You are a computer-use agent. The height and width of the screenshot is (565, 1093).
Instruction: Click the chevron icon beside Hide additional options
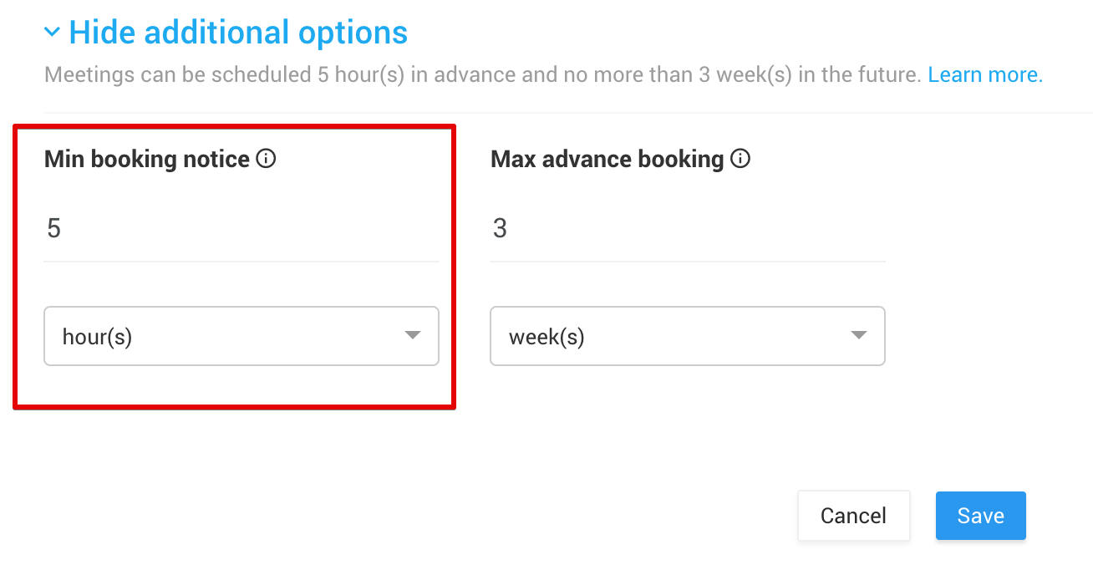(x=52, y=33)
